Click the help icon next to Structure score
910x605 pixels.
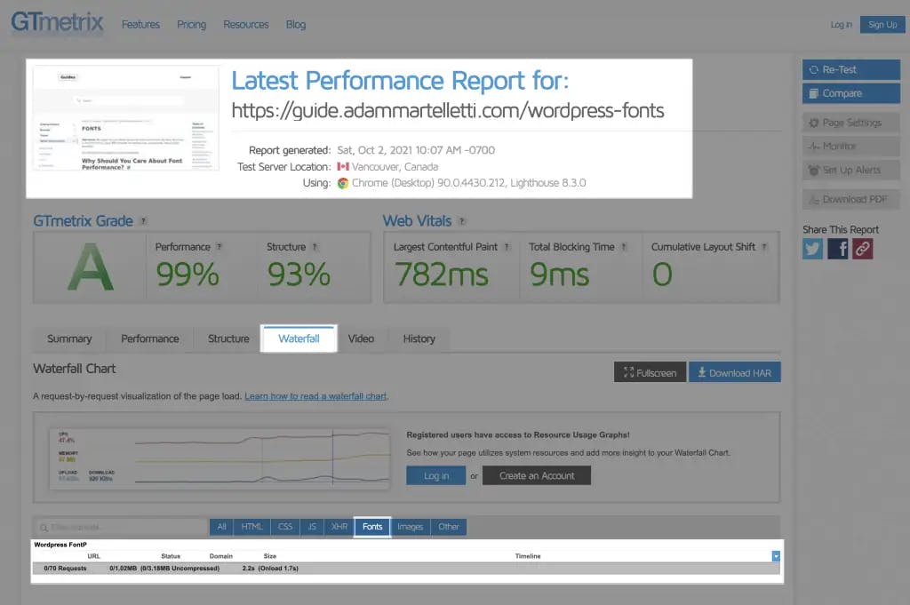[x=315, y=246]
